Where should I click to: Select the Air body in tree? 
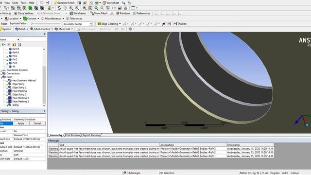(14, 67)
